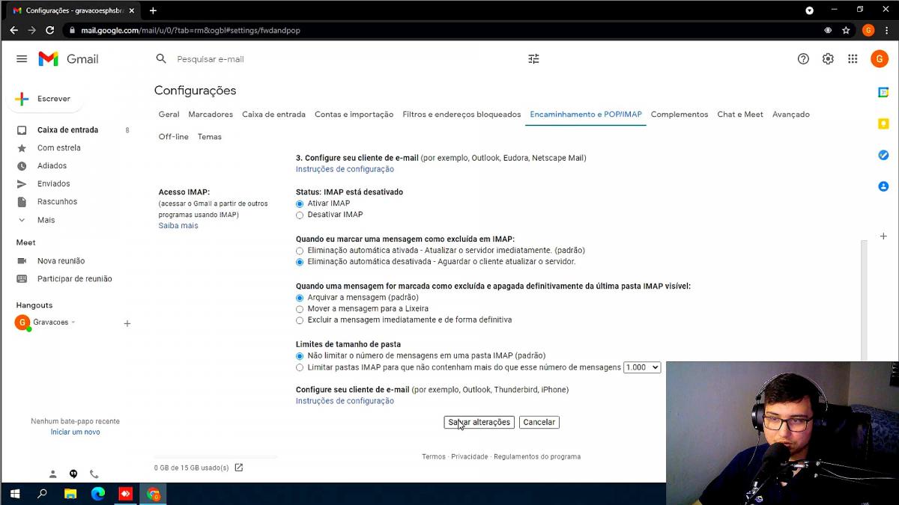Open the Avançado settings tab
The image size is (899, 505).
coord(791,114)
